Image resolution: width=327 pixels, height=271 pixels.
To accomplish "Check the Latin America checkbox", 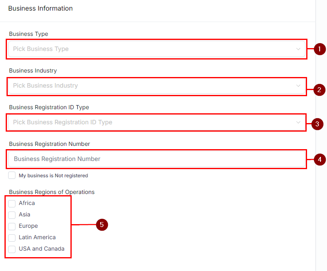I will (12, 238).
